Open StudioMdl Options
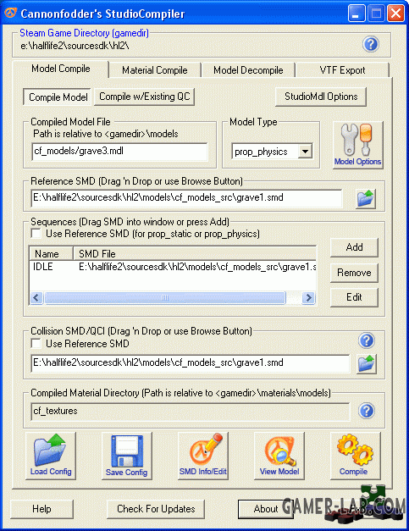Viewport: 409px width, 531px height. pyautogui.click(x=321, y=97)
